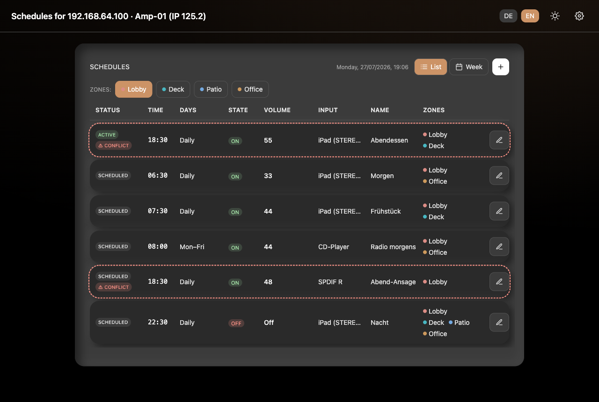
Task: Click the ACTIVE status badge
Action: point(107,135)
